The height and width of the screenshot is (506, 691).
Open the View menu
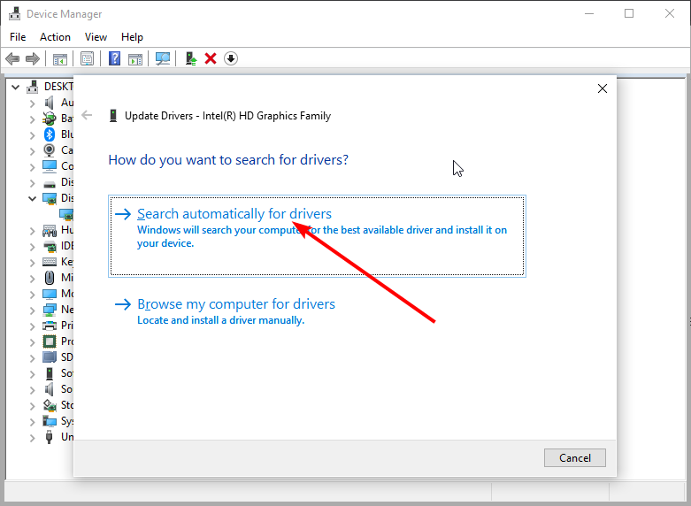(x=96, y=37)
